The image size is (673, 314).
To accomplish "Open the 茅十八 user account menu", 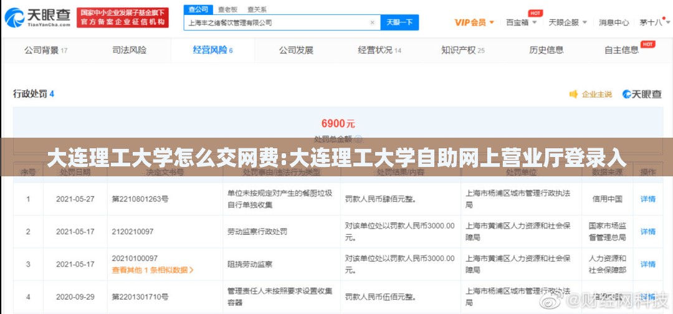I will click(x=653, y=22).
